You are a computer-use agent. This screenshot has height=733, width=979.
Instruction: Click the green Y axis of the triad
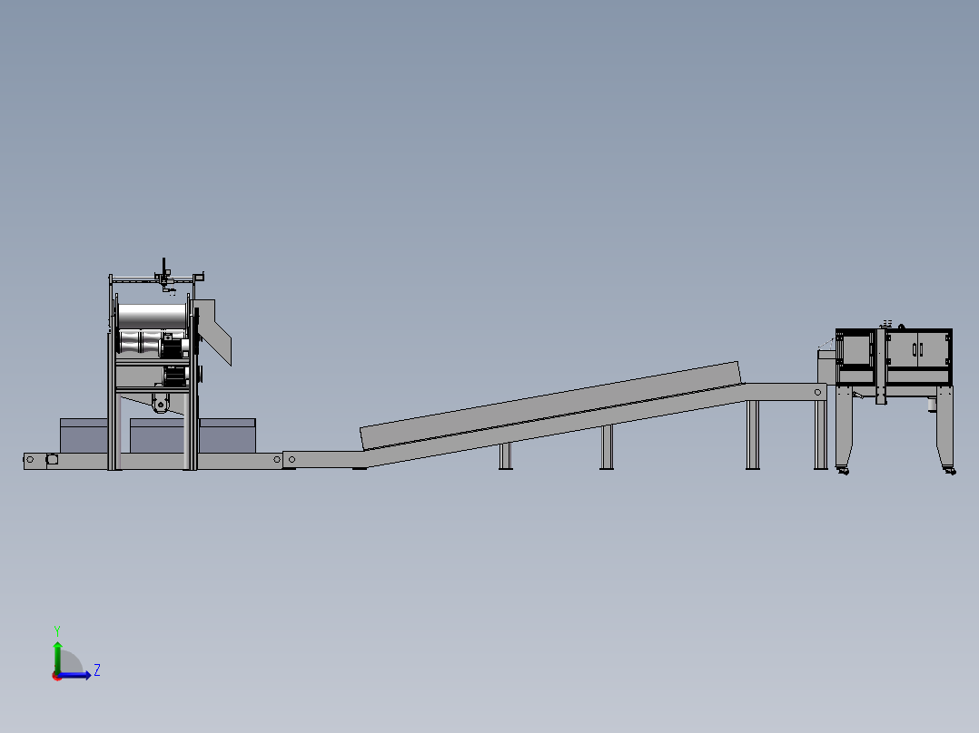(x=57, y=657)
